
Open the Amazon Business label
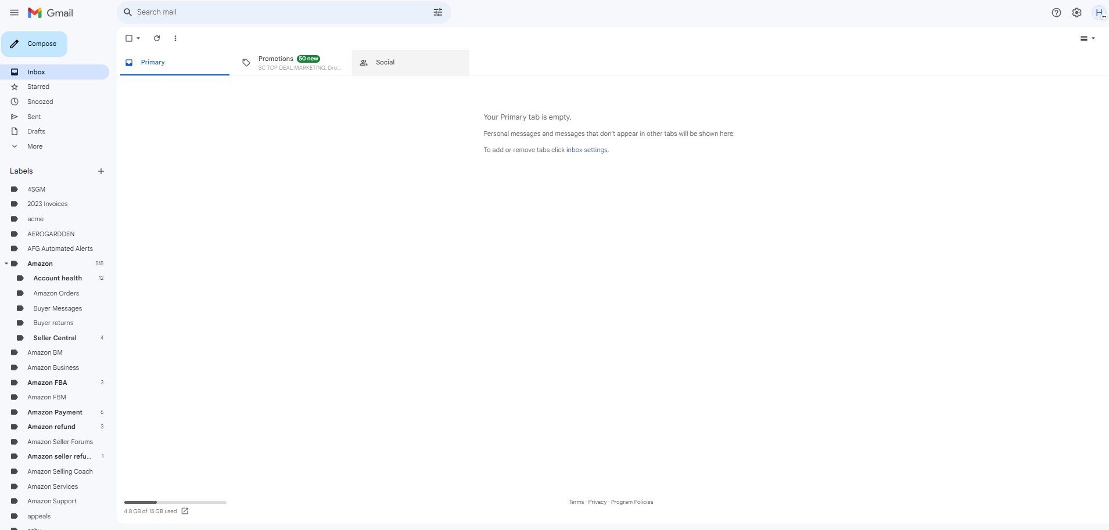click(55, 367)
